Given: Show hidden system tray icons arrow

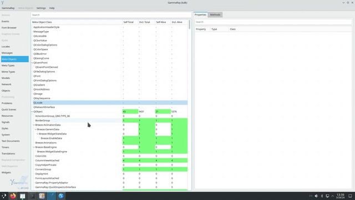Looking at the screenshot, I should pyautogui.click(x=333, y=196).
